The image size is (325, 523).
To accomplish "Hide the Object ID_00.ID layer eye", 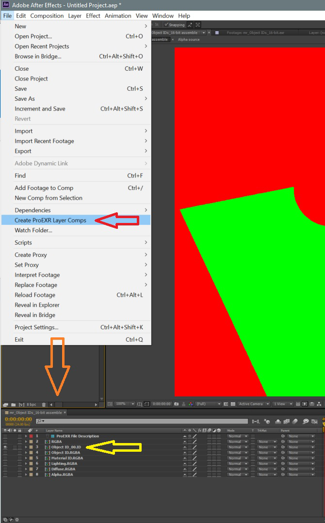I will tap(5, 447).
